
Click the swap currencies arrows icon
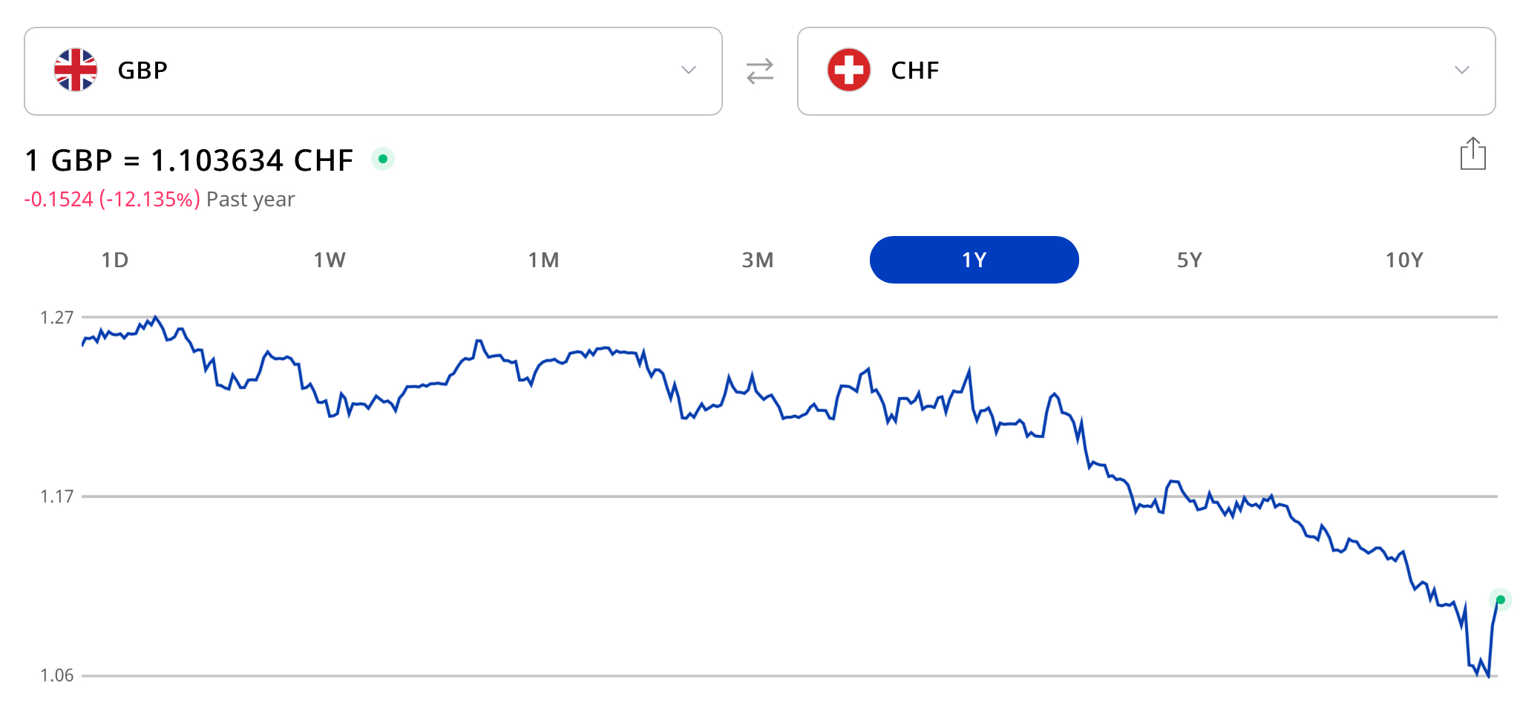(x=760, y=71)
